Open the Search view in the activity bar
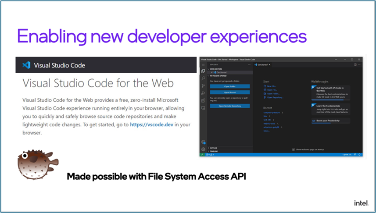This screenshot has width=376, height=213. (203, 78)
